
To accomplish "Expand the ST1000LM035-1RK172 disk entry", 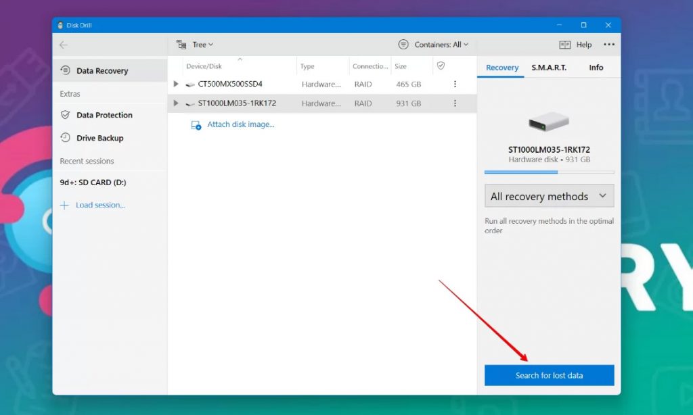I will click(176, 103).
